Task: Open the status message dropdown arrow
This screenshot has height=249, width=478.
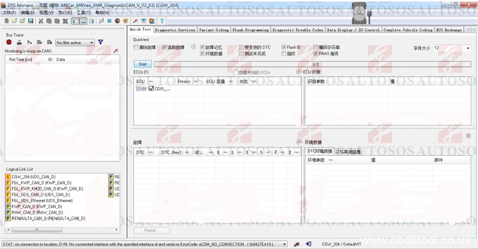Action: click(284, 244)
